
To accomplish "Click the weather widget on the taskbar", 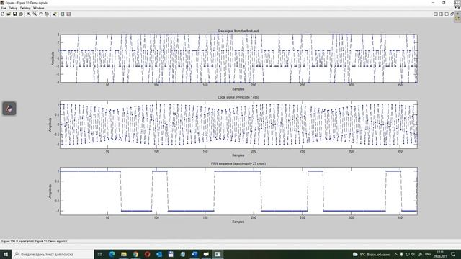I will tap(372, 254).
